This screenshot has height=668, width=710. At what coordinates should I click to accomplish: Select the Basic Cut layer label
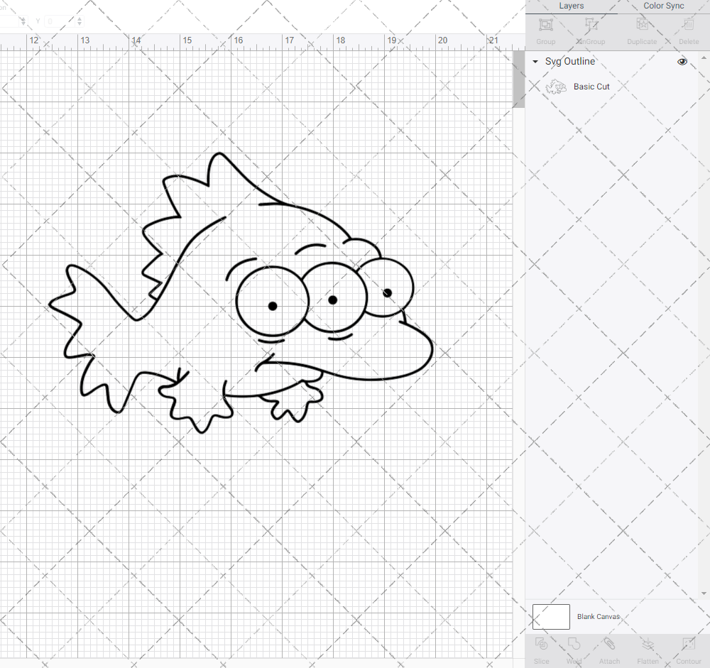(591, 87)
